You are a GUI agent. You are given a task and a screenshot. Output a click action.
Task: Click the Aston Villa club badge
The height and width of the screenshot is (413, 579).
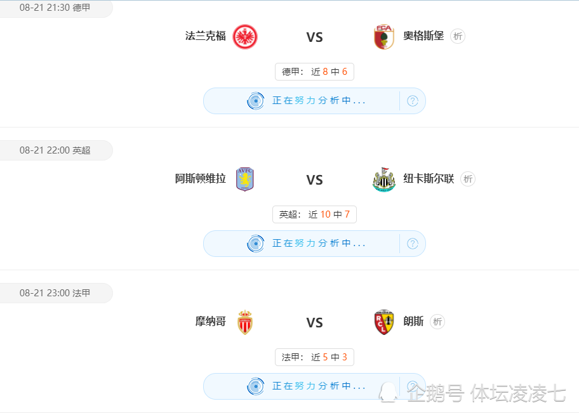click(245, 179)
